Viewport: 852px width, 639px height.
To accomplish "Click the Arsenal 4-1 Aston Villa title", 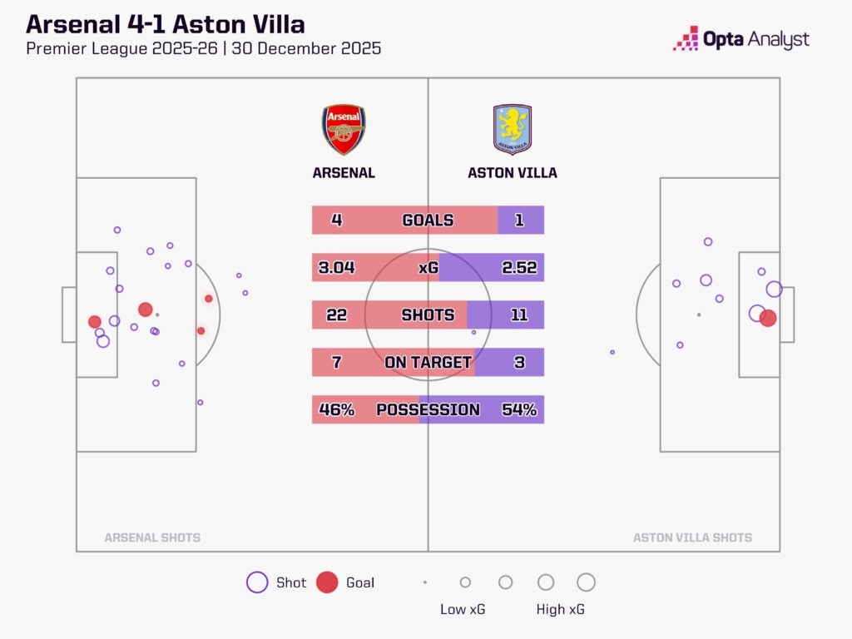I will click(166, 24).
